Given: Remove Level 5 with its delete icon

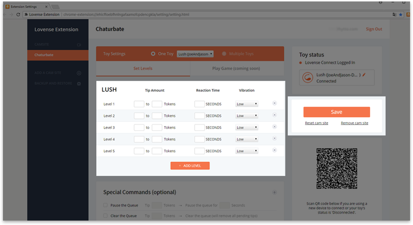Looking at the screenshot, I should (x=275, y=150).
